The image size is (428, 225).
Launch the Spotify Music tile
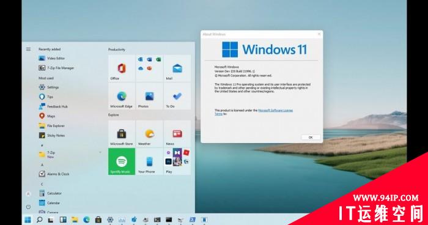[122, 161]
